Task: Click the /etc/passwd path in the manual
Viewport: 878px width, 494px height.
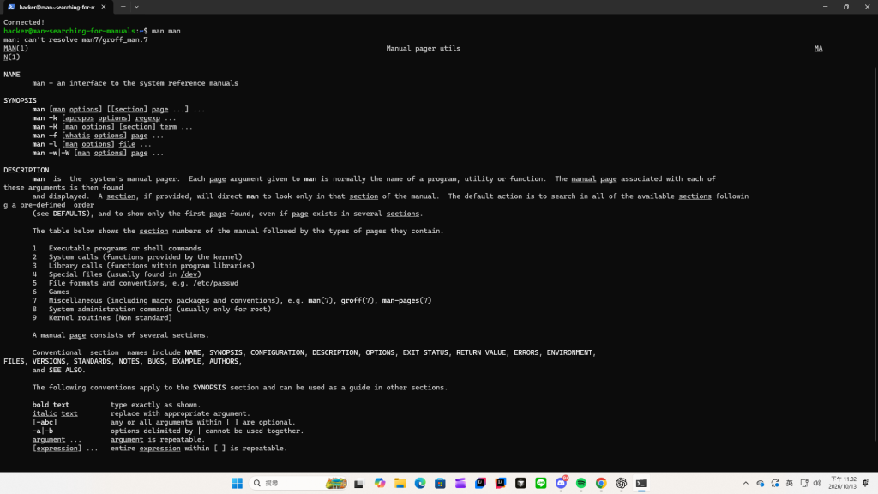Action: [215, 283]
